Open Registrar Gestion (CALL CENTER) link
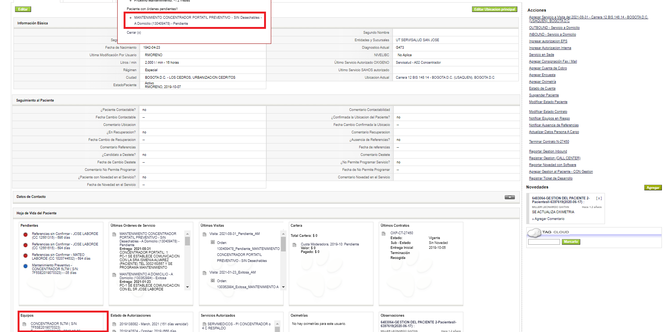The height and width of the screenshot is (332, 666). click(x=554, y=158)
